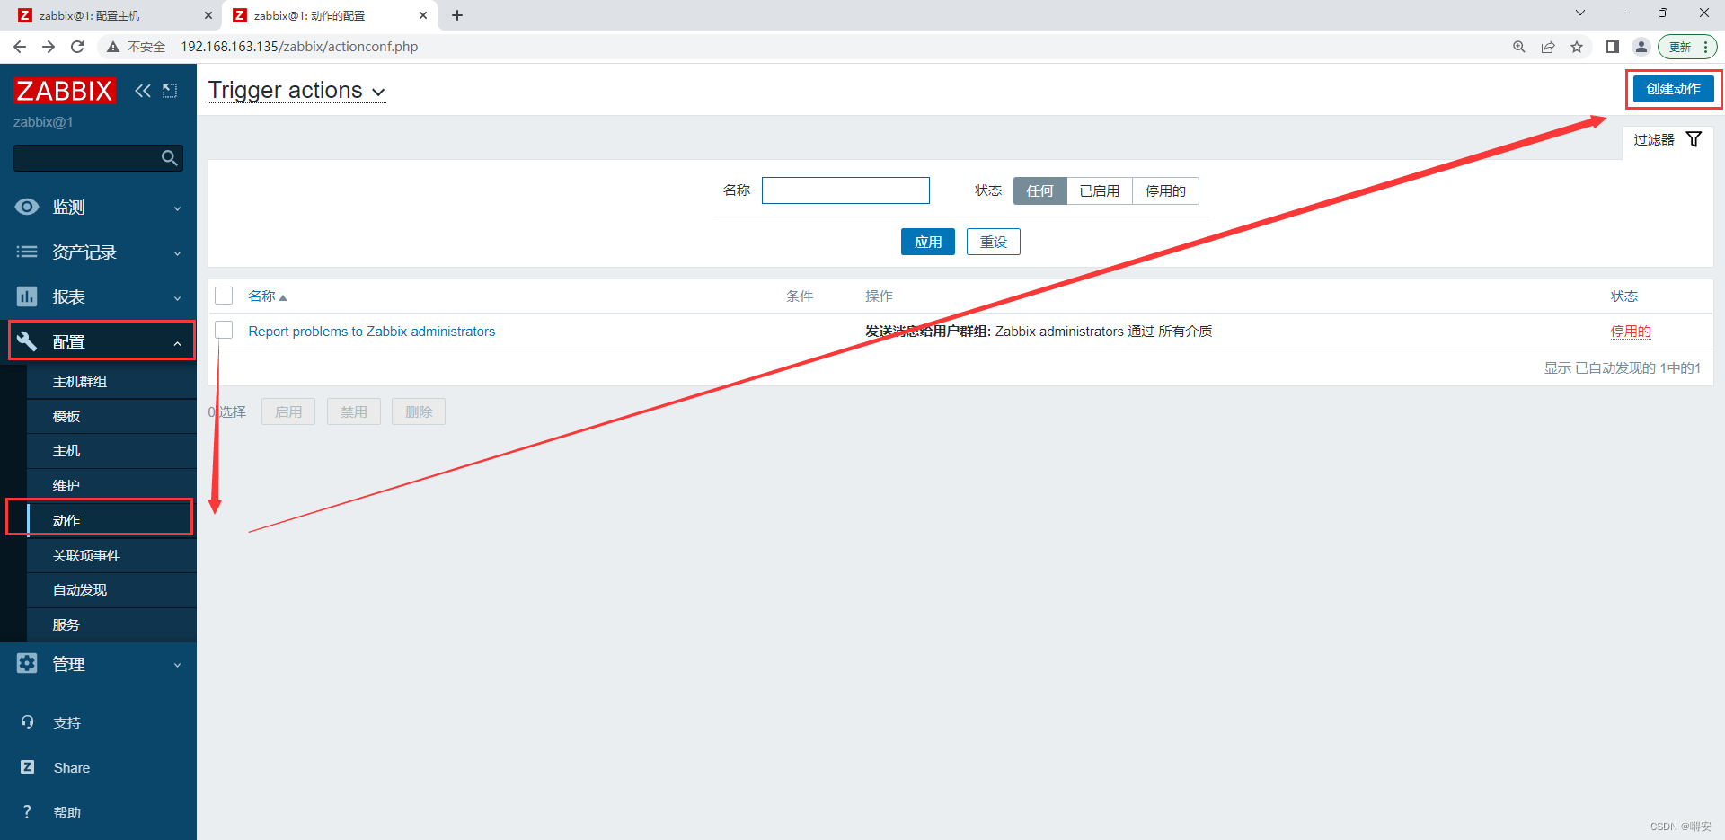
Task: Go forward with browser forward arrow
Action: tap(49, 47)
